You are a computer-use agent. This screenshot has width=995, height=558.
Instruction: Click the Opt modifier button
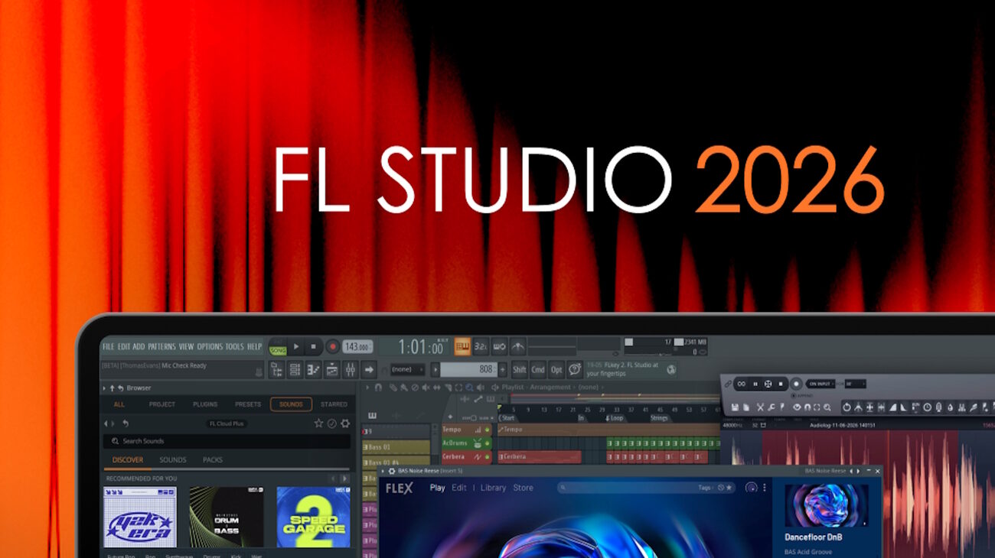[x=556, y=370]
